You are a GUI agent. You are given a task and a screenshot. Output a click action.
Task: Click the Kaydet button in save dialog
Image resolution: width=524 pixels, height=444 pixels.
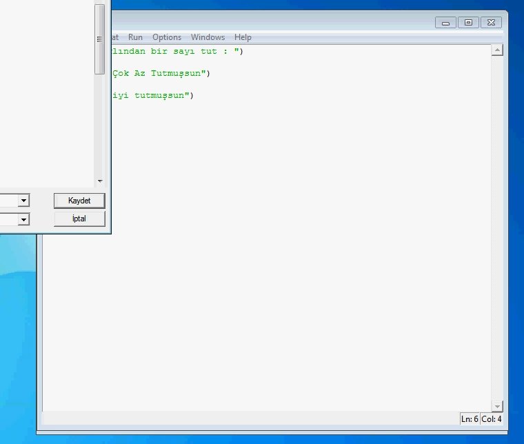click(x=79, y=201)
